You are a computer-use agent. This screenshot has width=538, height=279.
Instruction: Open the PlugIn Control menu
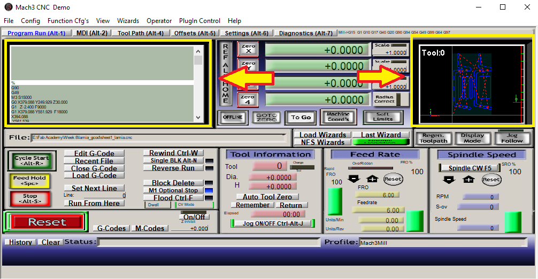[199, 21]
